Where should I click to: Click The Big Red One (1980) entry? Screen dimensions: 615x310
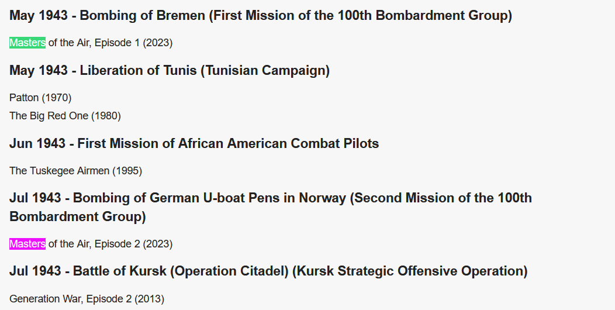65,116
